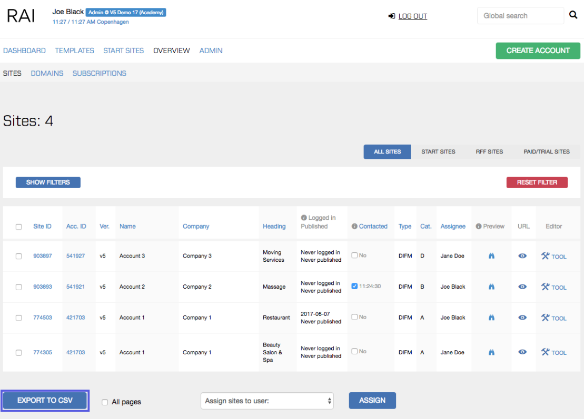Image resolution: width=584 pixels, height=419 pixels.
Task: Sort table by Acc. ID column
Action: pos(76,226)
